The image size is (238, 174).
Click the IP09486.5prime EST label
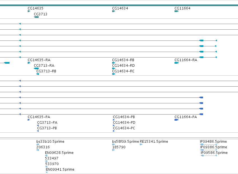[213, 142]
